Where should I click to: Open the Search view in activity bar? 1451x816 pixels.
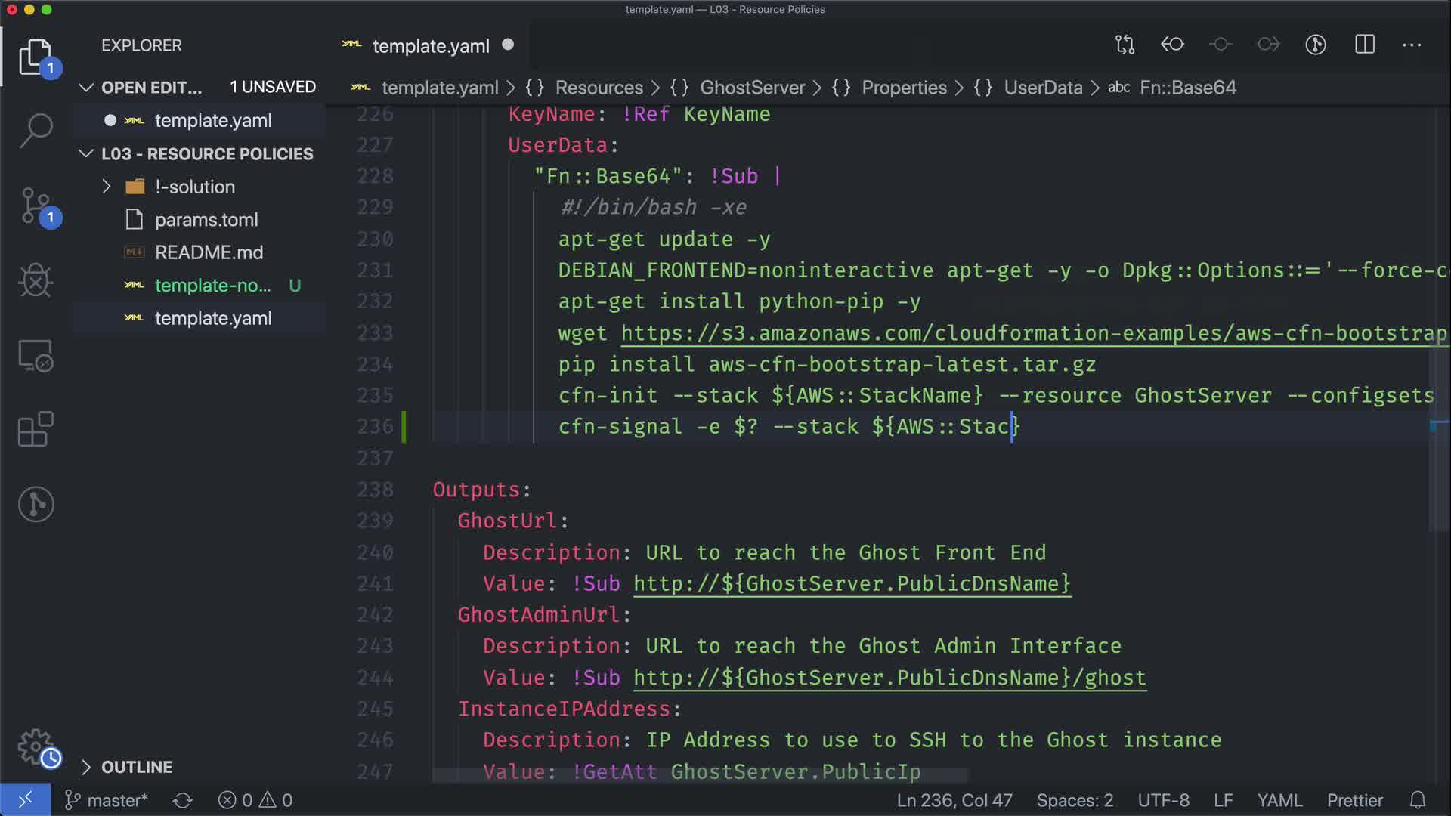[x=36, y=130]
